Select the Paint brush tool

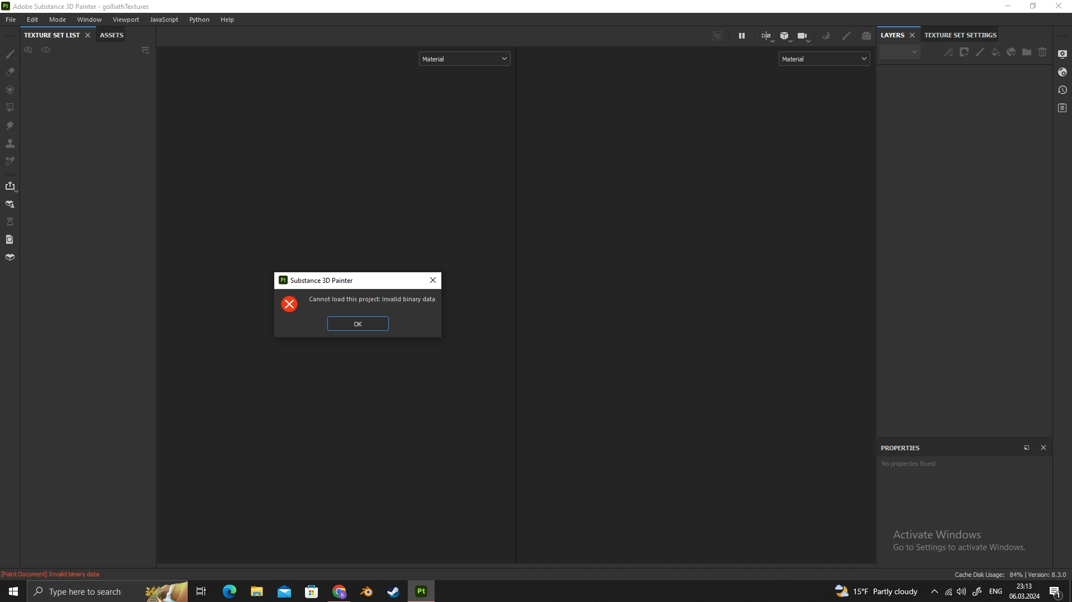[x=10, y=54]
